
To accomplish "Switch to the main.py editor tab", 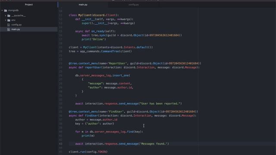I will [x=83, y=5].
